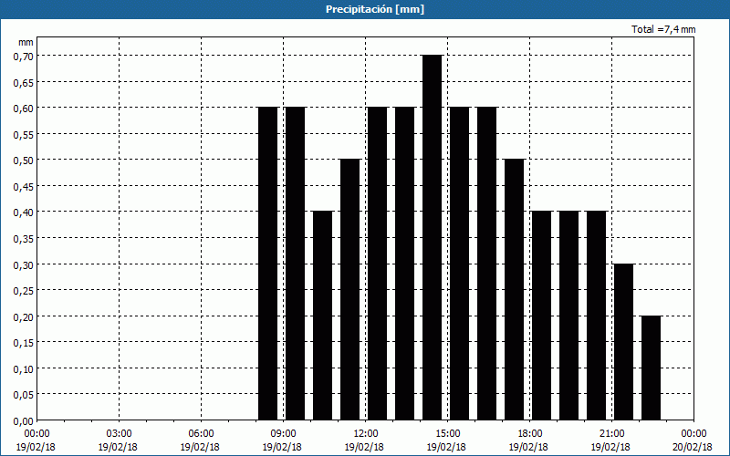Screen dimensions: 730x456
Task: Select the y-axis value 0,55
Action: 24,134
